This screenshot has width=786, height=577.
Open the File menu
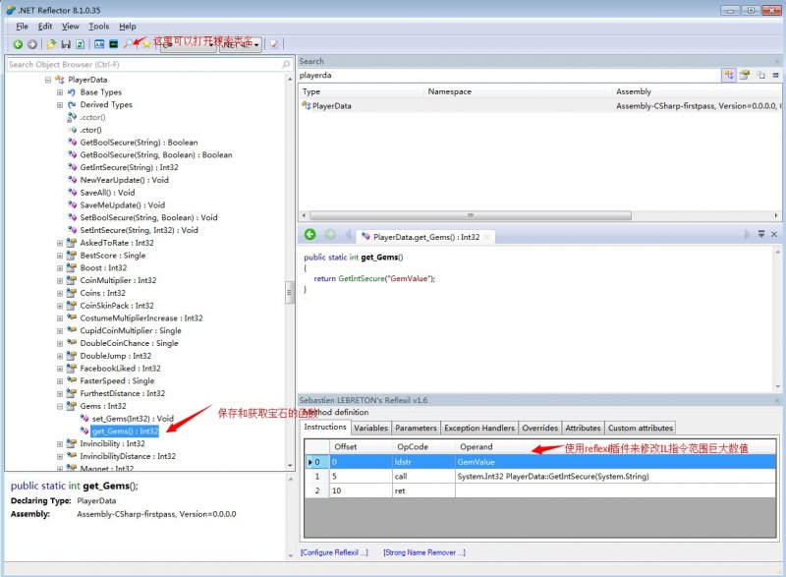pos(22,27)
